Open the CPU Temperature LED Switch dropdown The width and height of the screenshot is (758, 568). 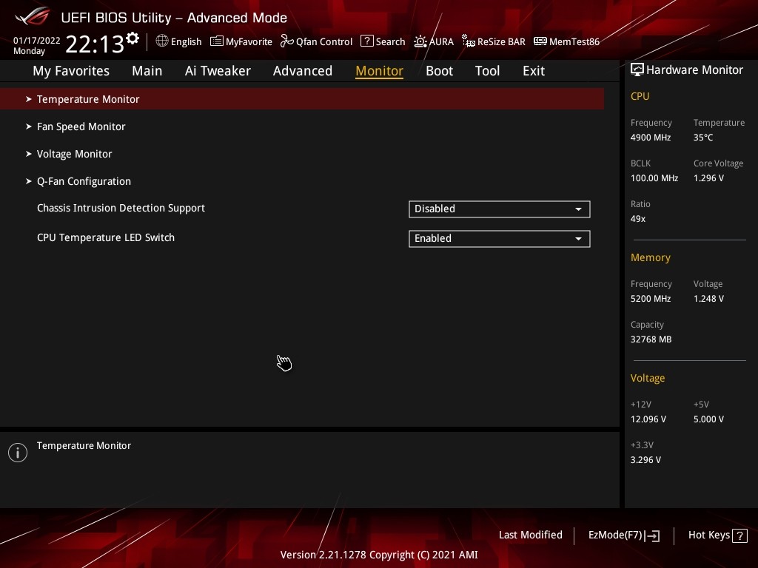(x=499, y=239)
